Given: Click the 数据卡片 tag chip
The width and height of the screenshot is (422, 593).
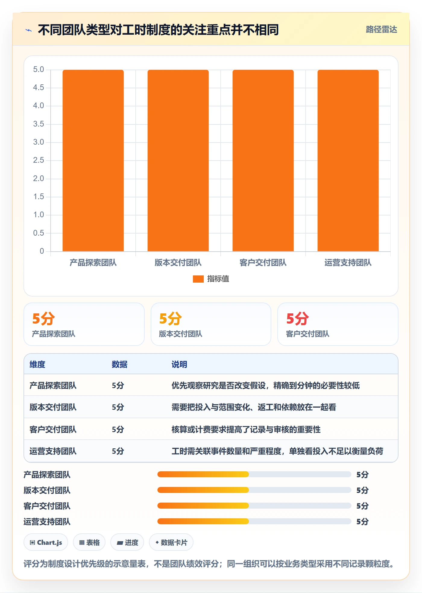Looking at the screenshot, I should pos(171,542).
